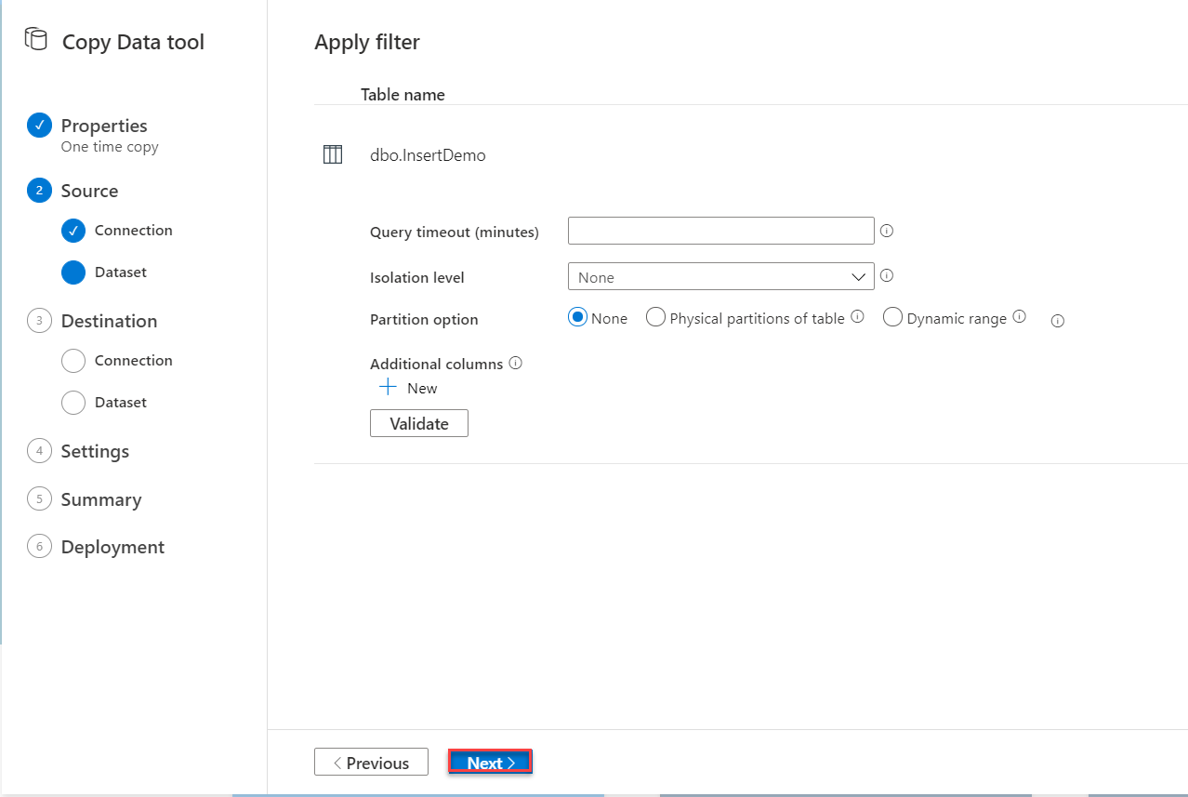Viewport: 1188px width, 797px height.
Task: Click the table icon beside dbo.InsertDemo
Action: [333, 154]
